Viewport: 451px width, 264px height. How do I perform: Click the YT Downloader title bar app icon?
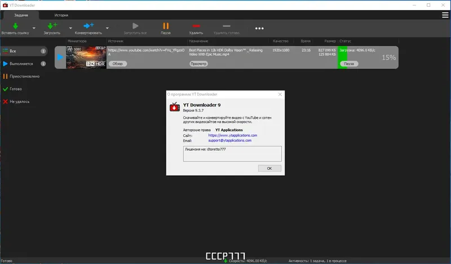tap(5, 5)
